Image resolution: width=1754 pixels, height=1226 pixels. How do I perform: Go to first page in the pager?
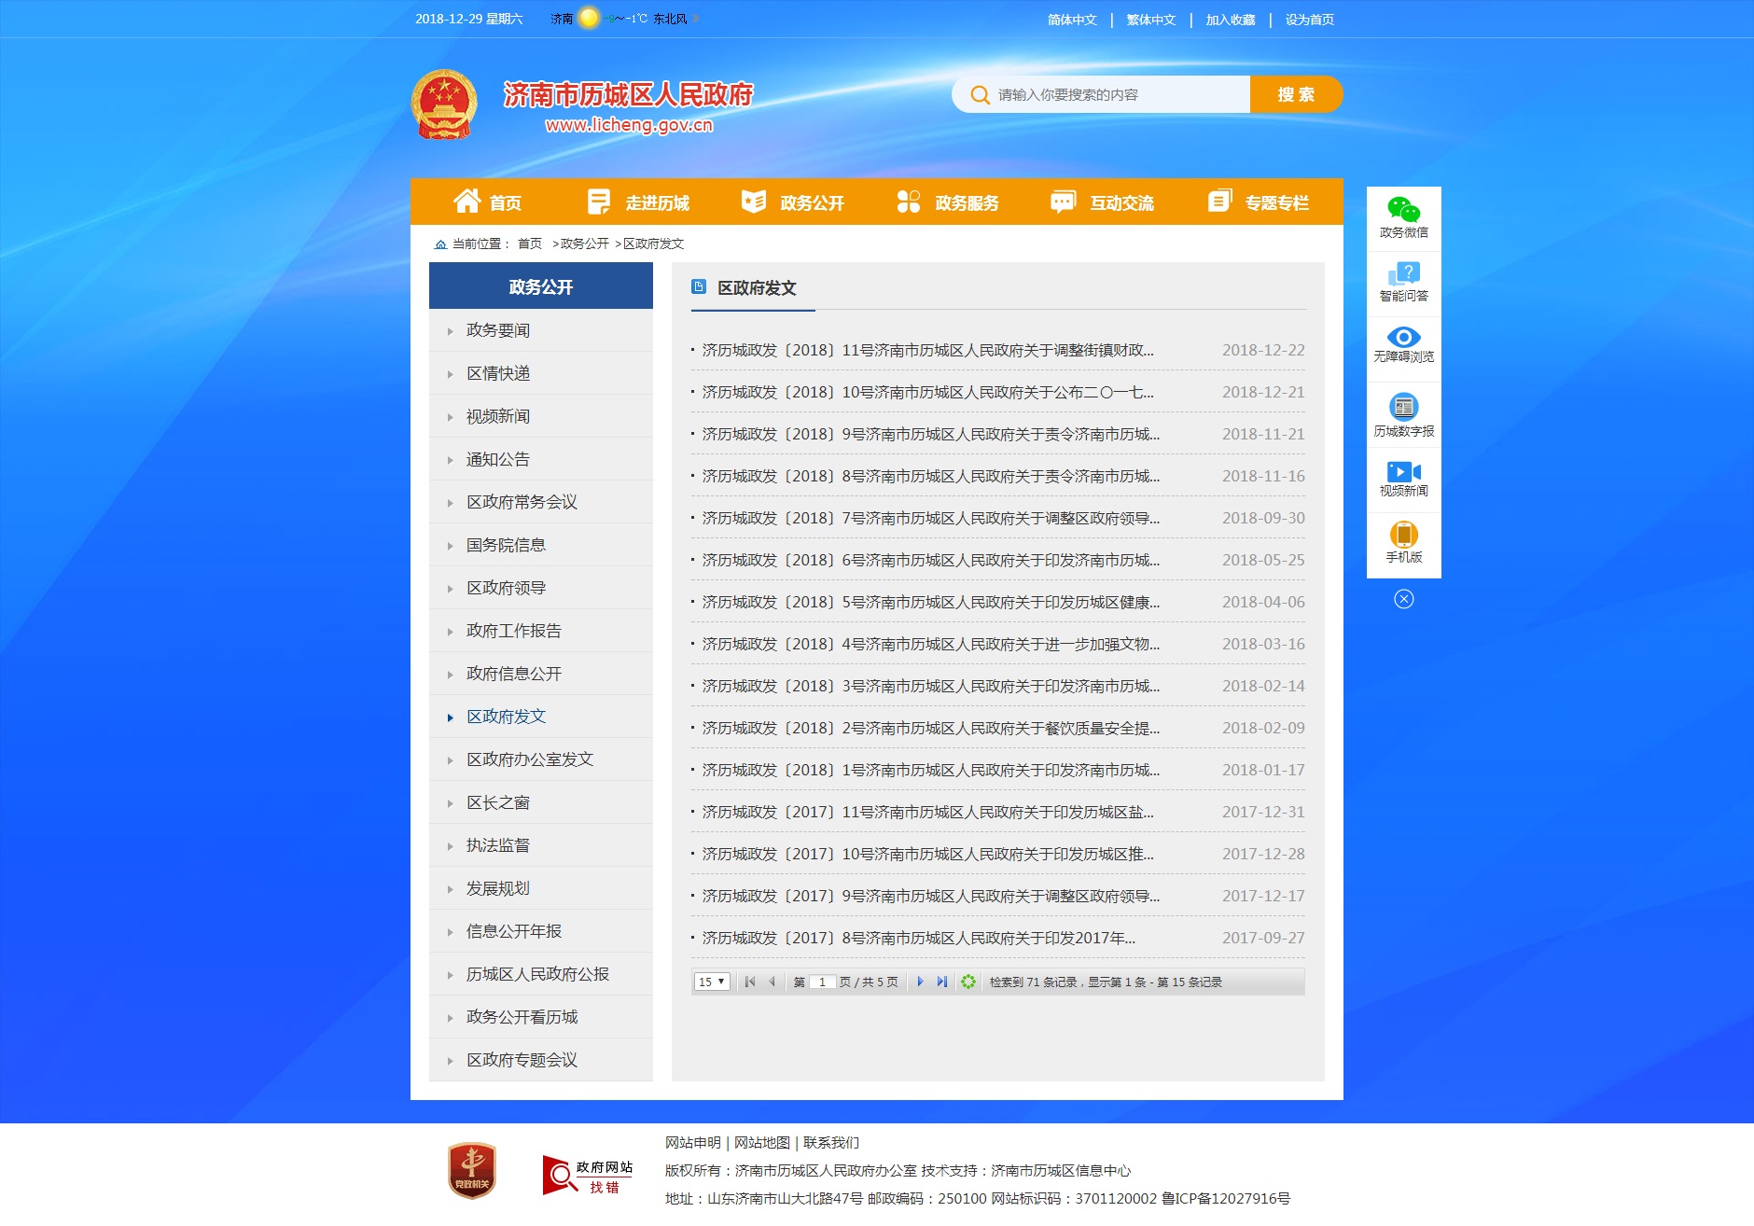coord(749,982)
